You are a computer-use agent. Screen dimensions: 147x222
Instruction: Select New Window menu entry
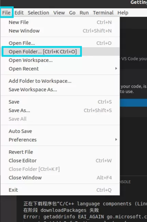60,31
